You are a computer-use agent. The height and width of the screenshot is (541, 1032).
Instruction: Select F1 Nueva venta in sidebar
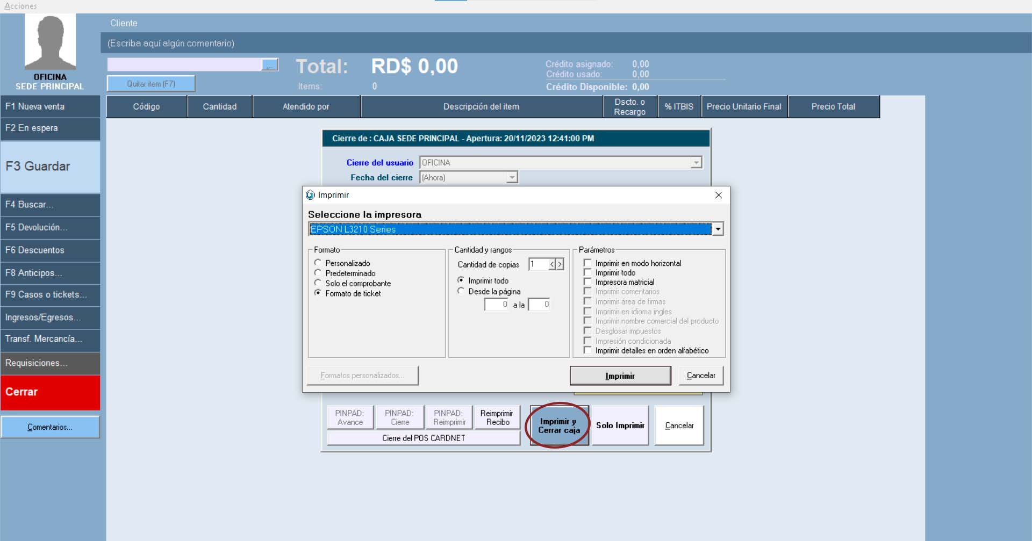tap(50, 106)
